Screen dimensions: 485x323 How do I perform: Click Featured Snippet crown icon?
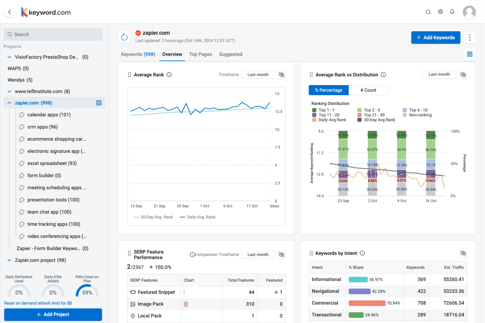click(133, 292)
